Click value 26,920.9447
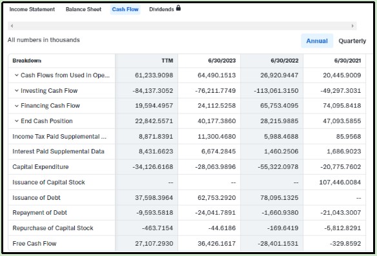377x256 pixels. 280,75
